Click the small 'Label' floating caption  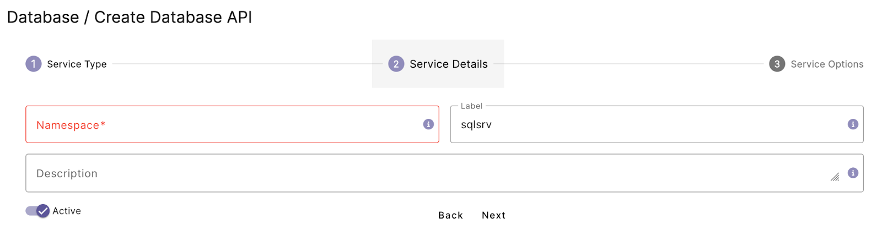point(471,106)
